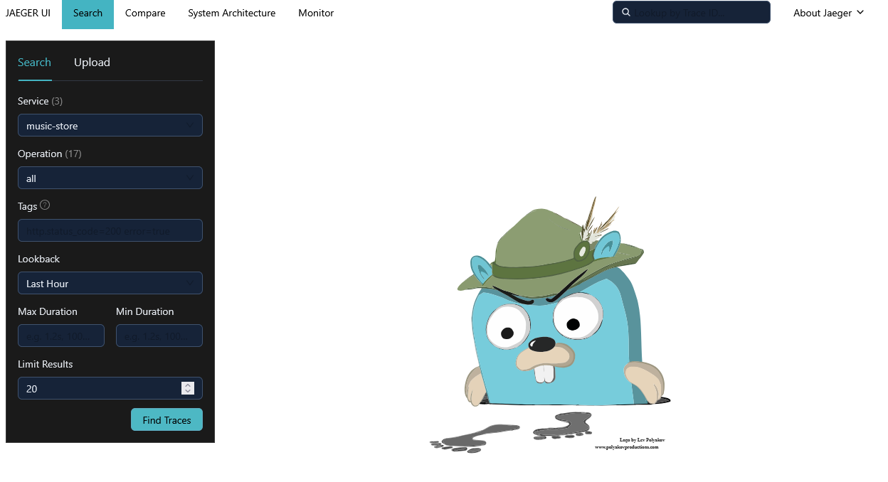Open the Lookback dropdown showing Last Hour
The height and width of the screenshot is (482, 888).
(110, 283)
